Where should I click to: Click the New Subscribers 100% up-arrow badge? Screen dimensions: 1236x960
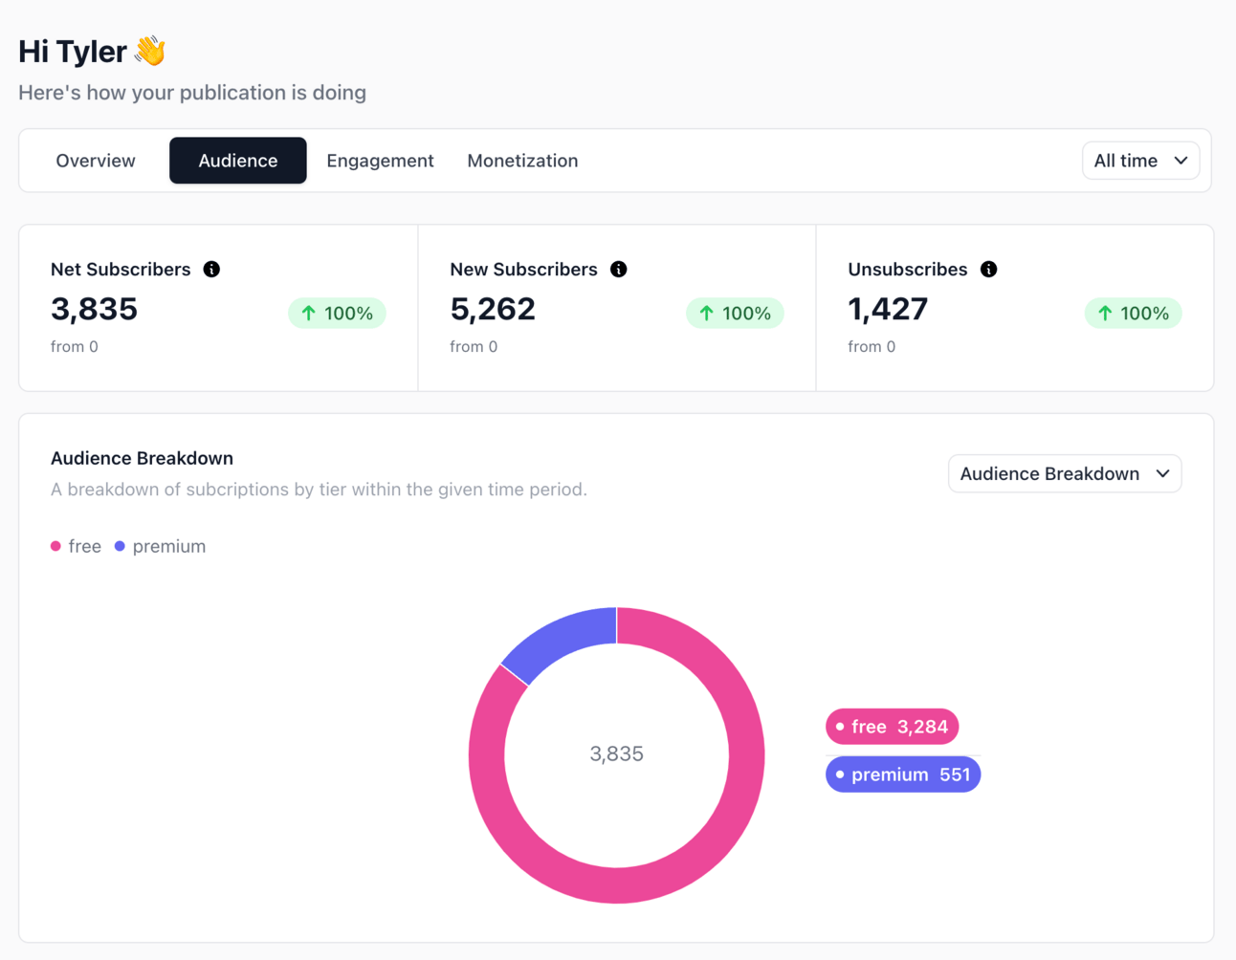735,313
